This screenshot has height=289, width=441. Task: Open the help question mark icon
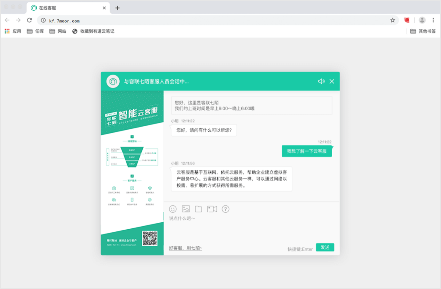coord(225,209)
